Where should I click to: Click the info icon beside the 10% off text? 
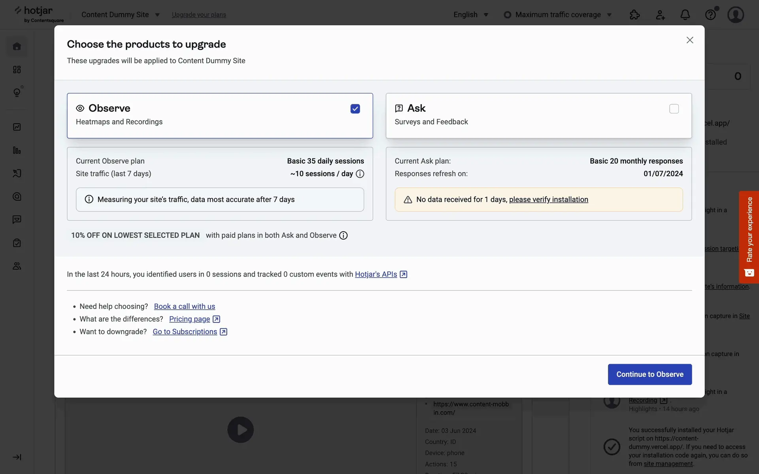pyautogui.click(x=344, y=235)
